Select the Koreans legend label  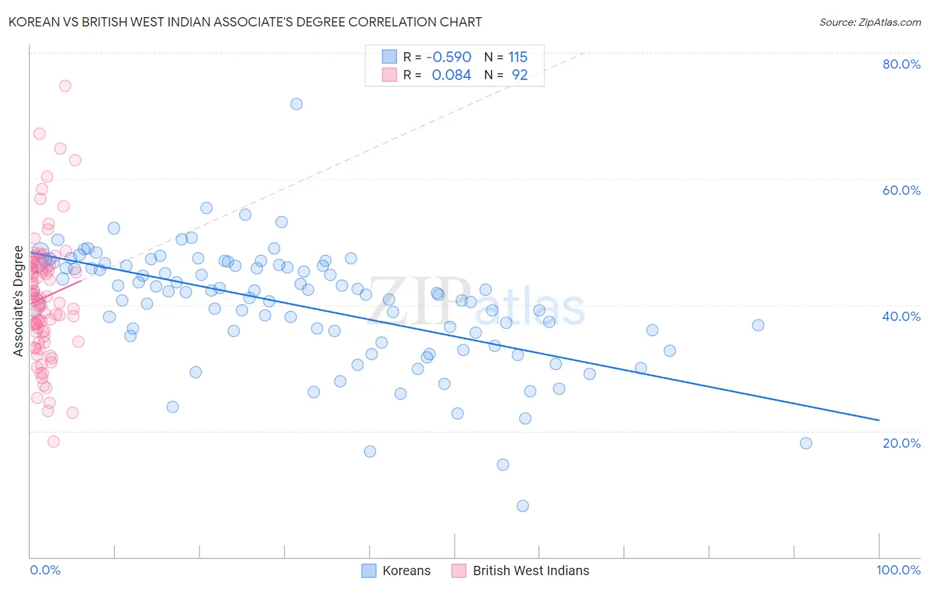[x=406, y=571]
